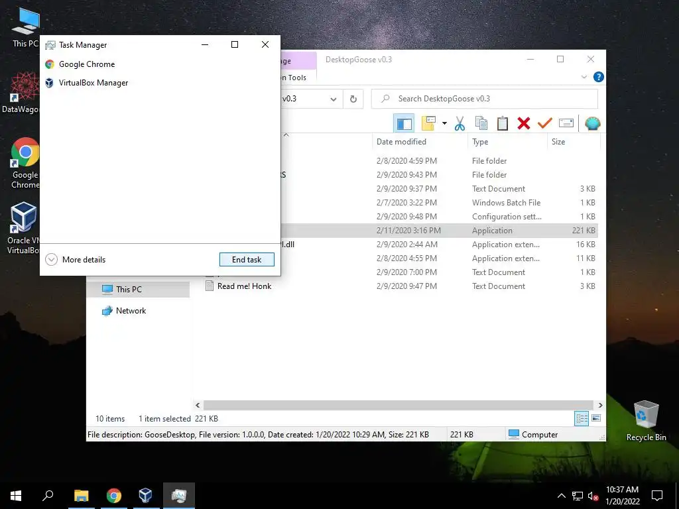
Task: Click the network tray icon
Action: point(578,496)
